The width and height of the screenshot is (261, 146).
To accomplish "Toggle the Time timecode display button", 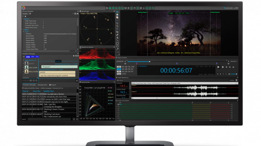I will [x=119, y=67].
